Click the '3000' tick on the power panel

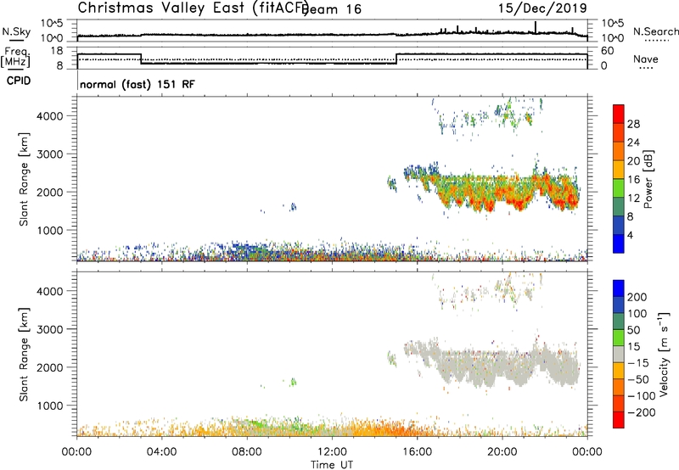(49, 154)
